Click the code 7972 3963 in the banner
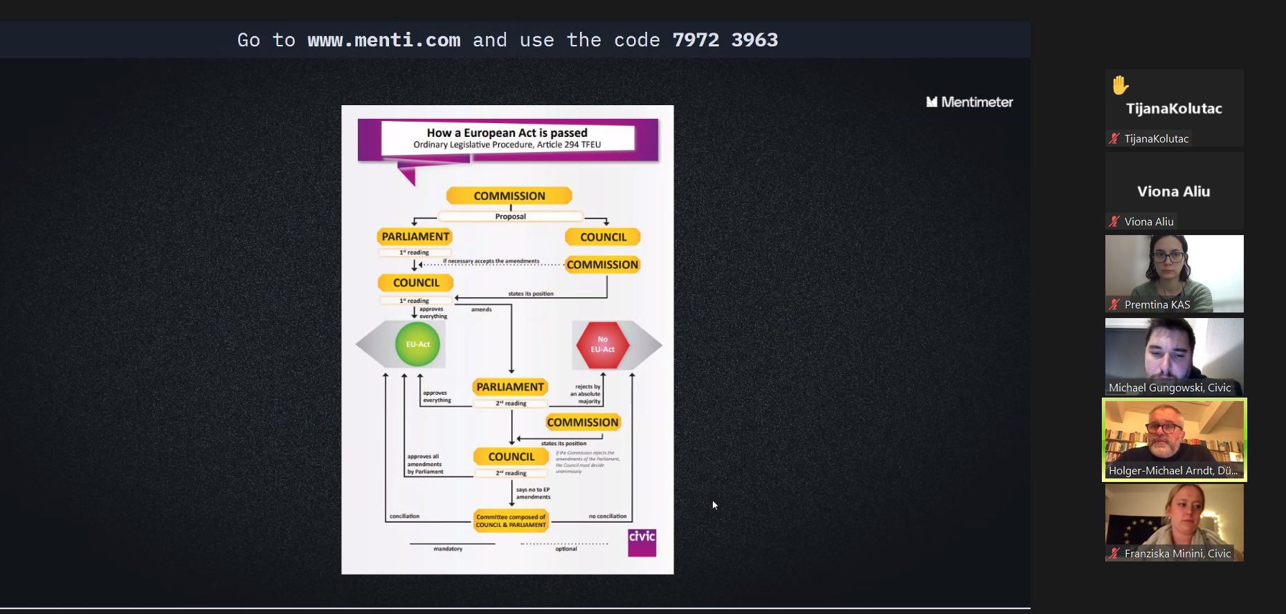This screenshot has height=614, width=1286. pyautogui.click(x=725, y=40)
